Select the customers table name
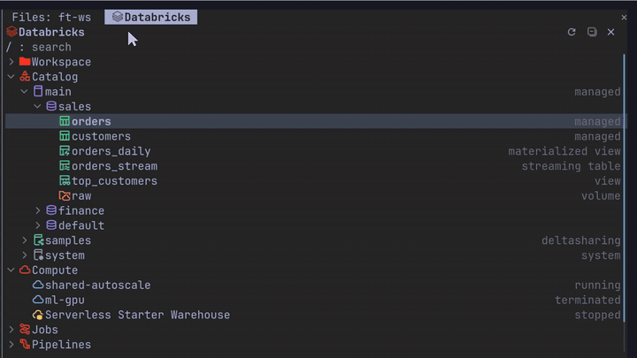Screen dimensions: 637x358 click(x=101, y=136)
